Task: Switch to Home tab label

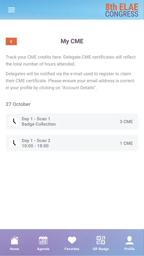Action: pos(14,249)
